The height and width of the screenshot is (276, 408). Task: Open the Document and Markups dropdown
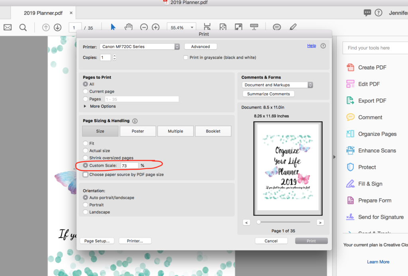tap(277, 85)
